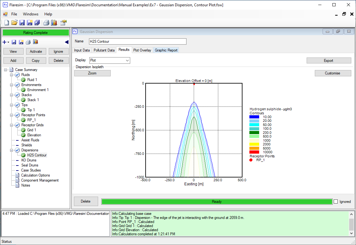Collapse the Case Summary tree root

point(5,70)
